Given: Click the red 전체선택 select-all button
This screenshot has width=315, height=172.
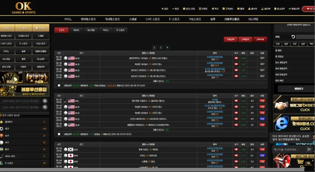Looking at the screenshot, I should point(230,39).
